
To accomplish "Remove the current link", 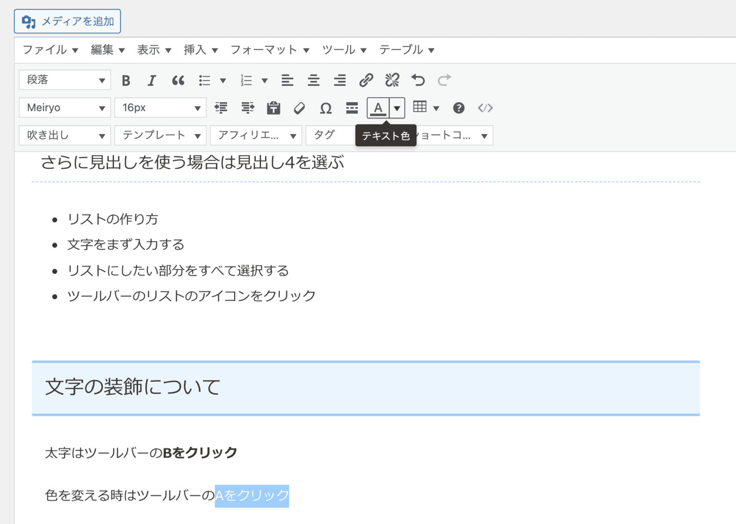I will pyautogui.click(x=392, y=80).
